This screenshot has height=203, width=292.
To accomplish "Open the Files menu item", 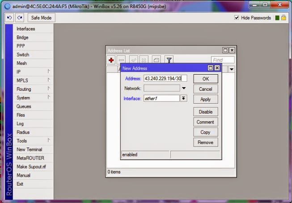I will [x=34, y=115].
